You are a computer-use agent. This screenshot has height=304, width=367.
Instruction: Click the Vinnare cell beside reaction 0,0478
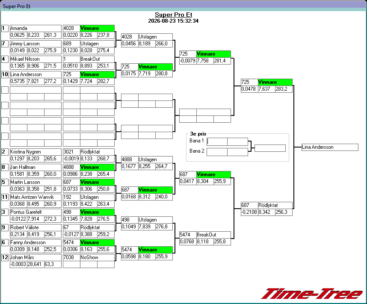pos(275,82)
